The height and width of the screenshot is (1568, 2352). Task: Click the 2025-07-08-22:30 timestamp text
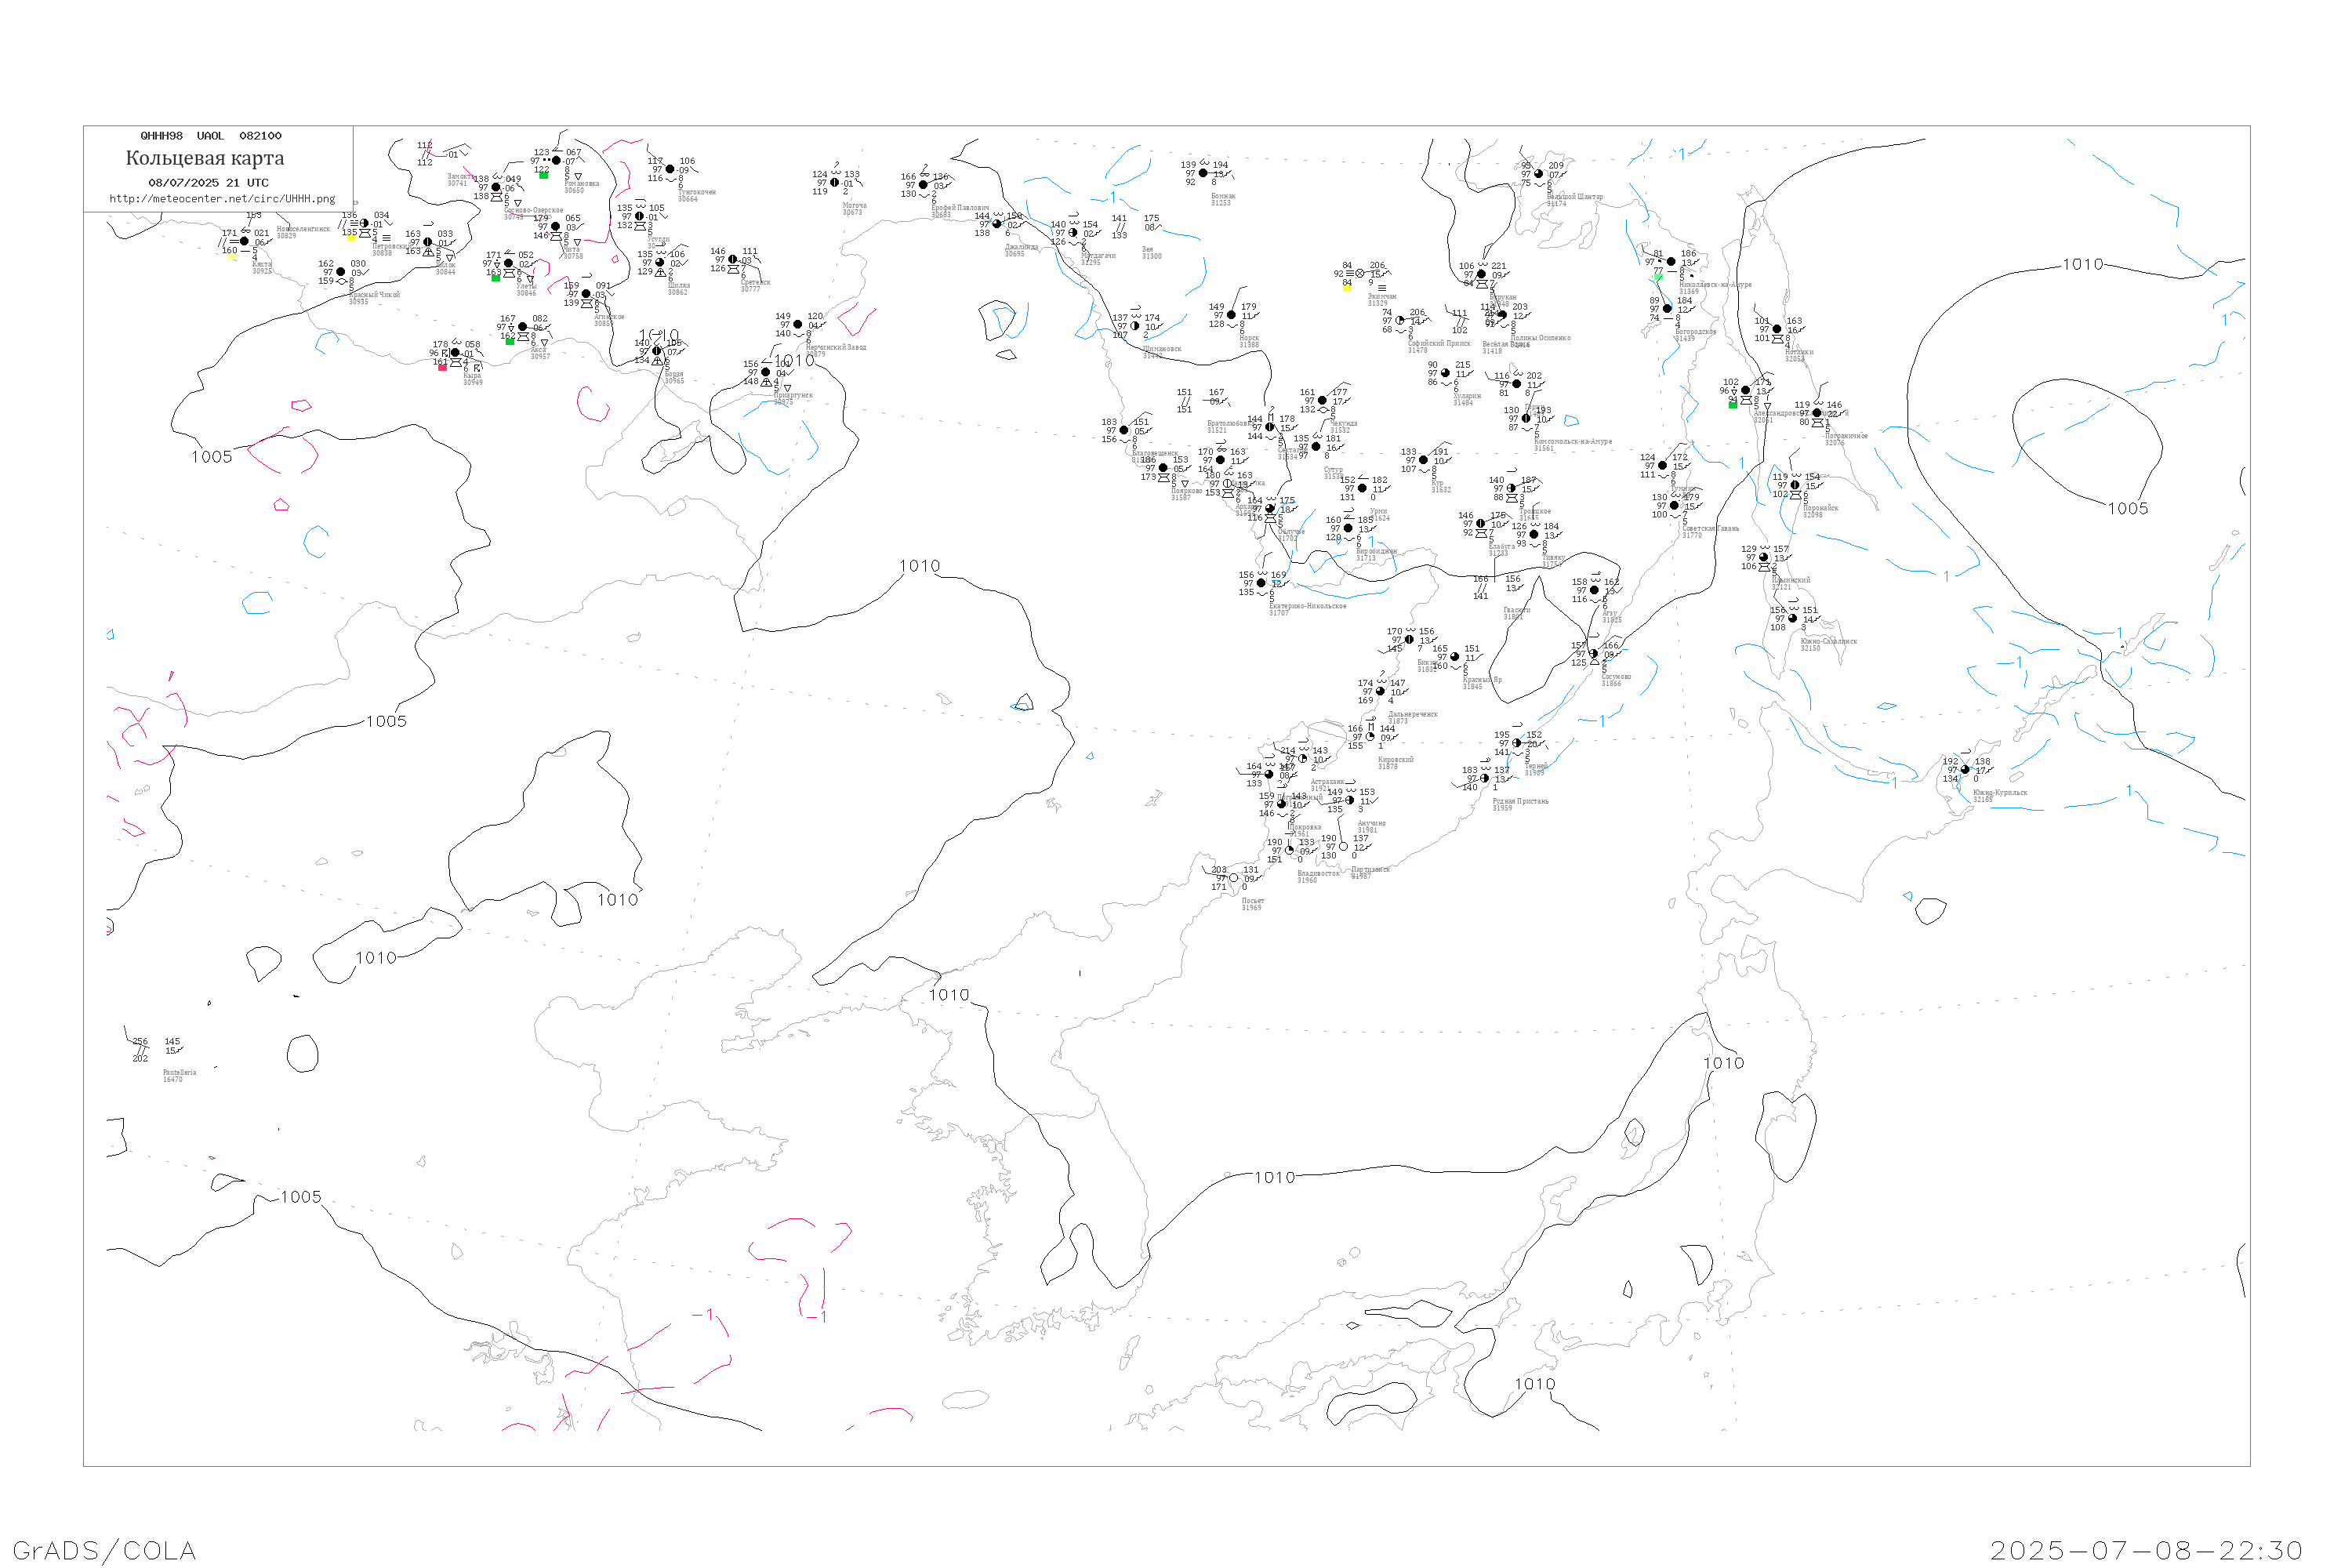click(2146, 1550)
